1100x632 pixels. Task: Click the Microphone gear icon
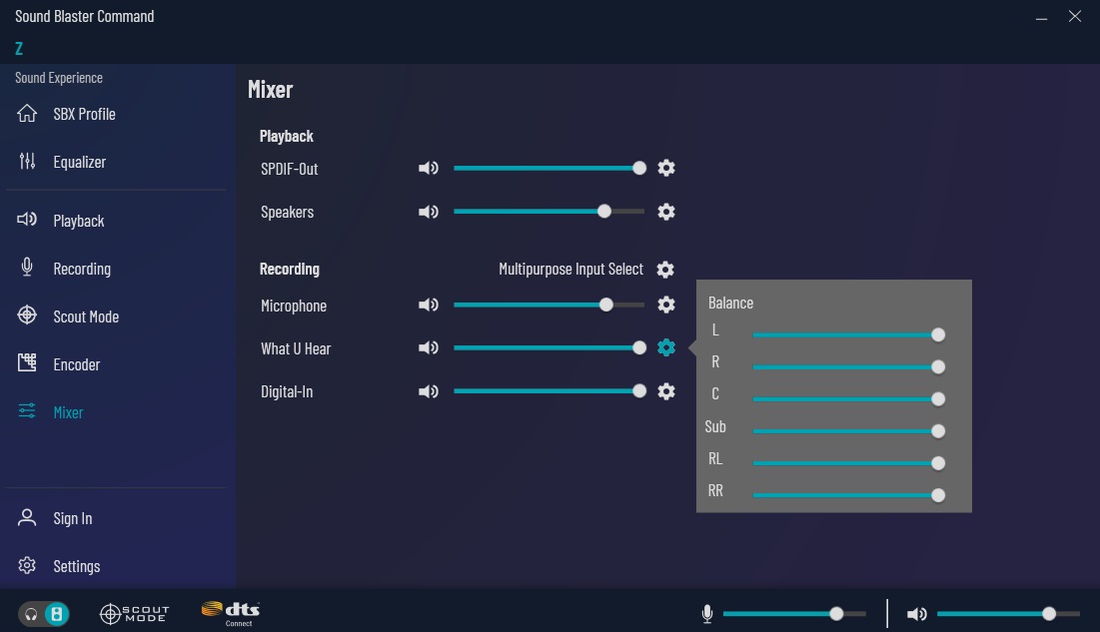click(x=666, y=306)
